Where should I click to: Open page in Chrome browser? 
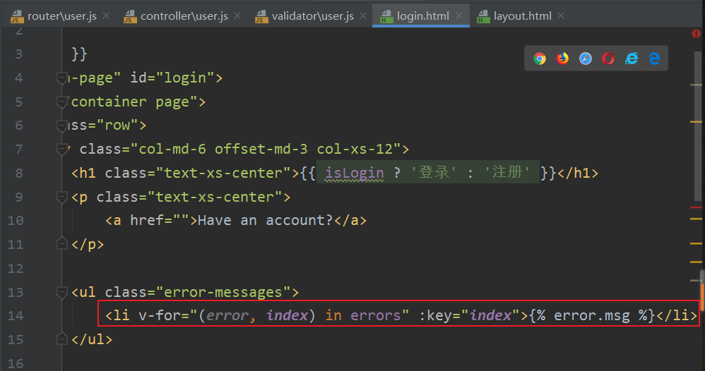[x=540, y=59]
